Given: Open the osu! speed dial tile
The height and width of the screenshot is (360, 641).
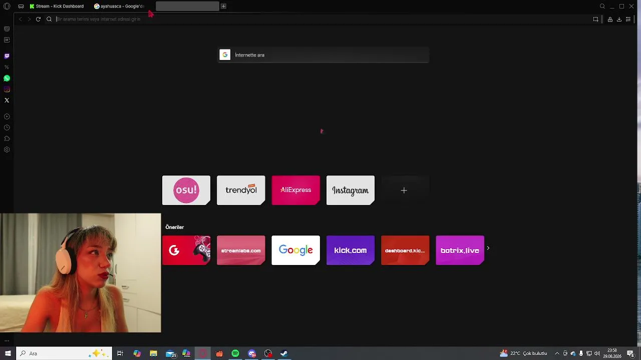Looking at the screenshot, I should point(186,190).
